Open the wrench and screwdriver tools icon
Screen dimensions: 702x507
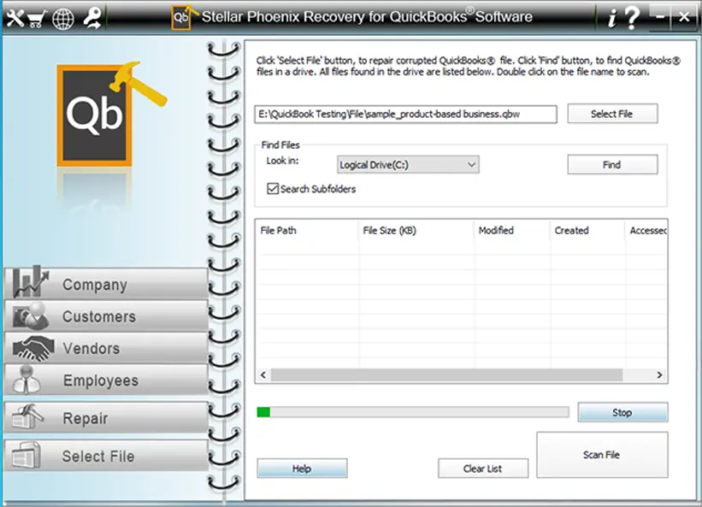(x=15, y=18)
